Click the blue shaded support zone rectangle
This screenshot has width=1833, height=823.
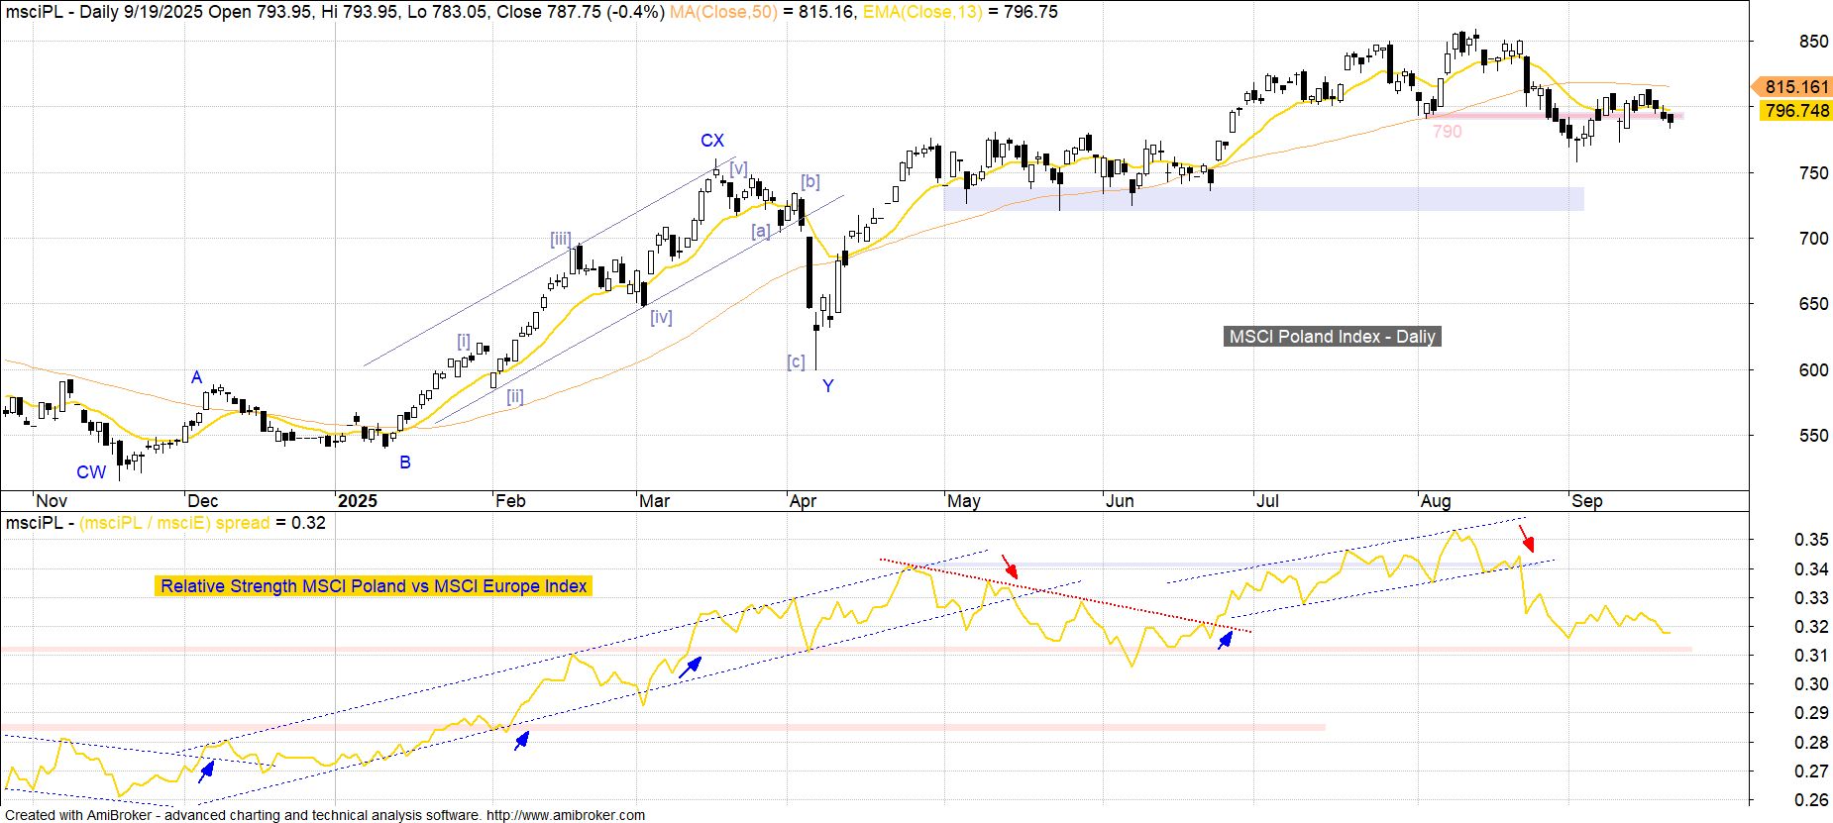click(1263, 198)
